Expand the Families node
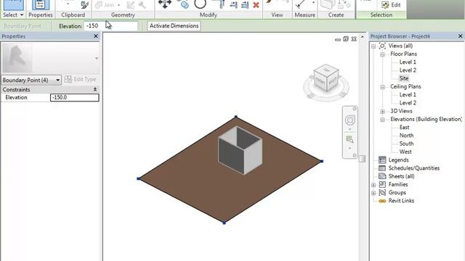465x261 pixels. [373, 185]
